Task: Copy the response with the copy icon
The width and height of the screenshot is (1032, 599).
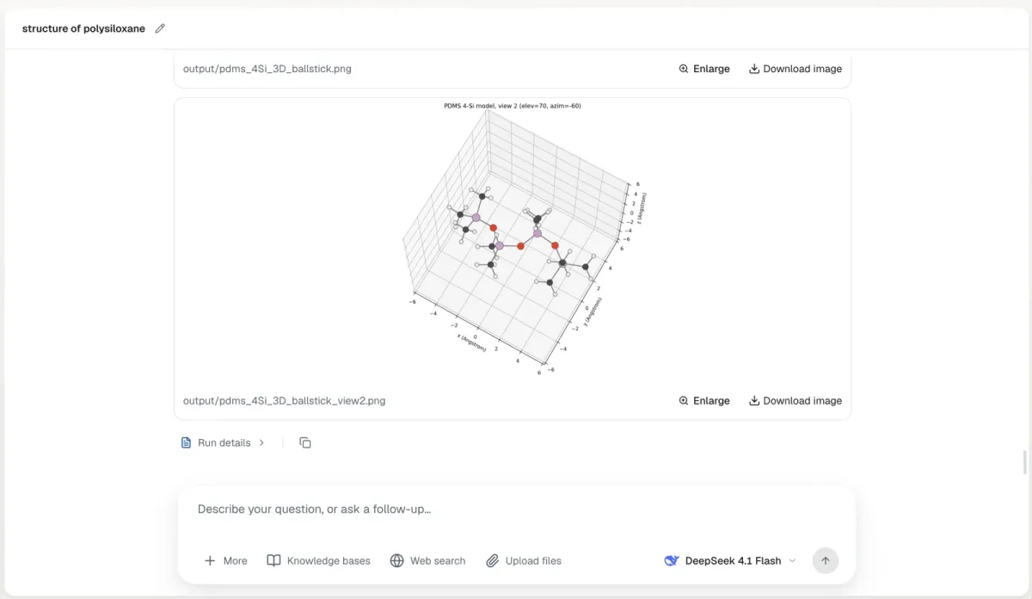Action: tap(305, 443)
